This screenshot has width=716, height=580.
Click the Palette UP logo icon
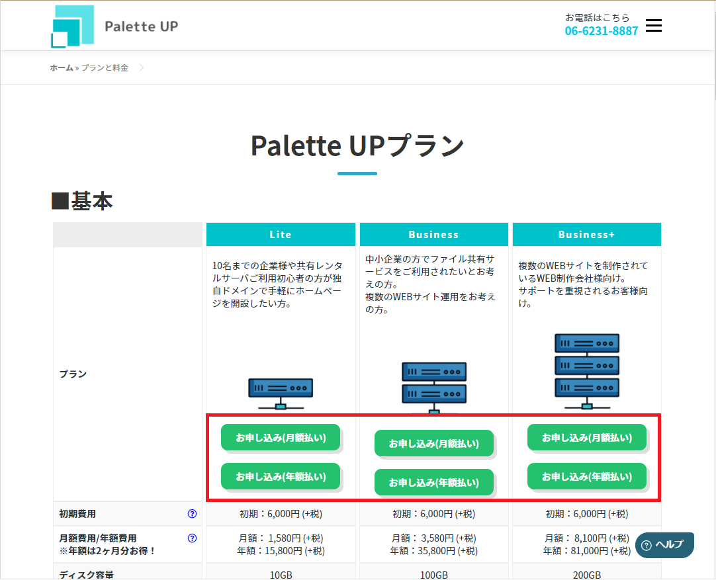[x=73, y=26]
